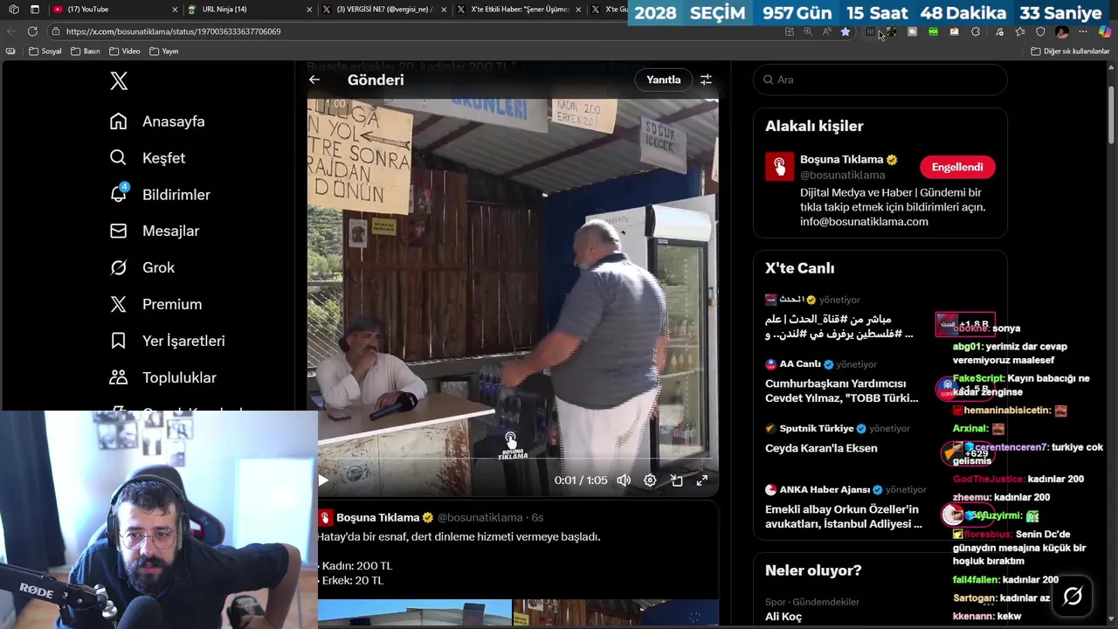This screenshot has height=629, width=1118.
Task: Click "X'te Canlı" heading
Action: [x=800, y=268]
